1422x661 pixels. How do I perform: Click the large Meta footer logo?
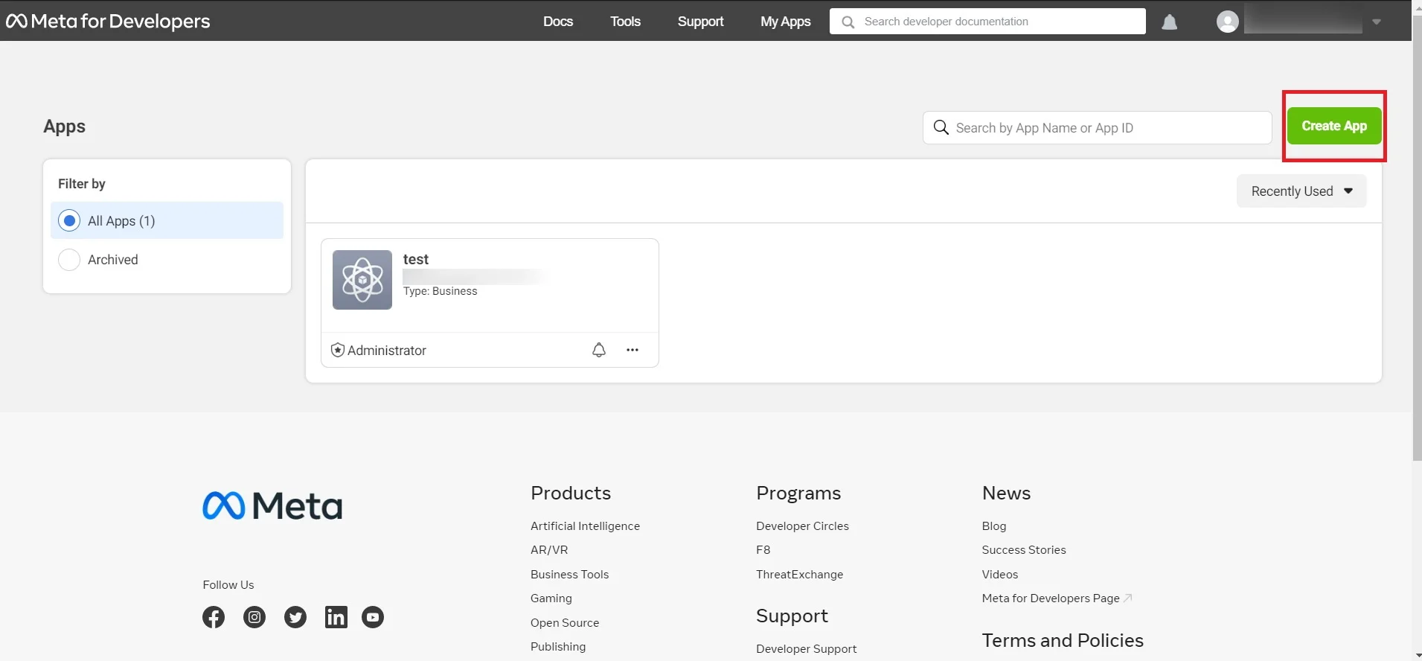272,505
